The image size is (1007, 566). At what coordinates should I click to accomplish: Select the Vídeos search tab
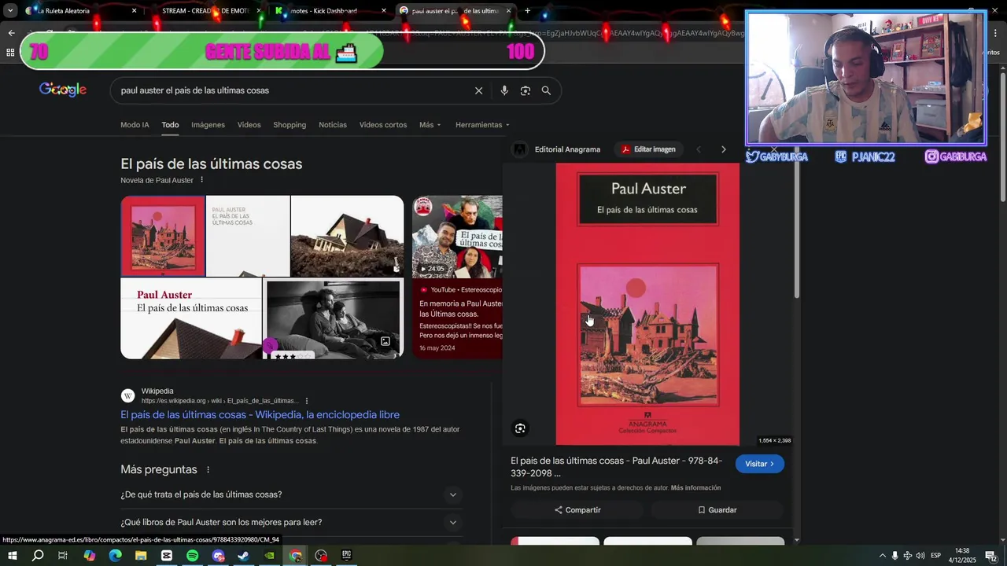click(x=249, y=125)
